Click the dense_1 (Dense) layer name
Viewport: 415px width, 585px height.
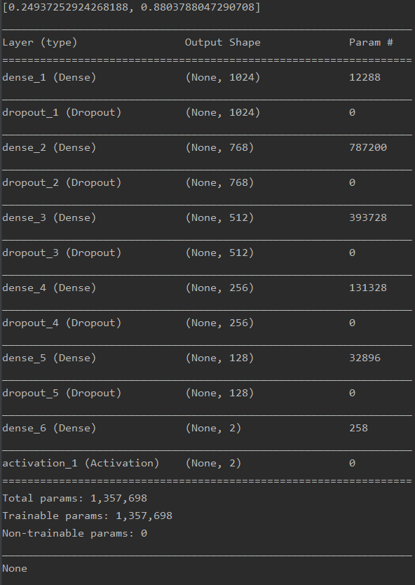49,78
